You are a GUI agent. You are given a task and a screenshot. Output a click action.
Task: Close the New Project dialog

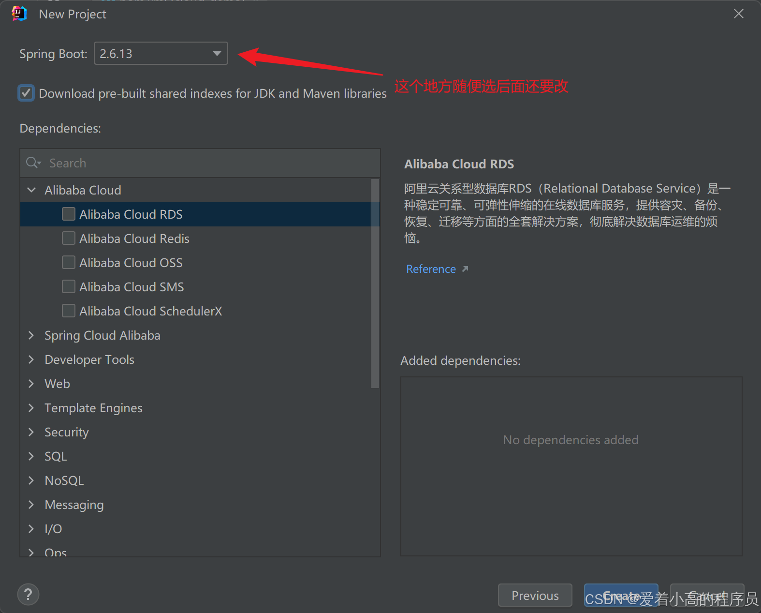739,14
